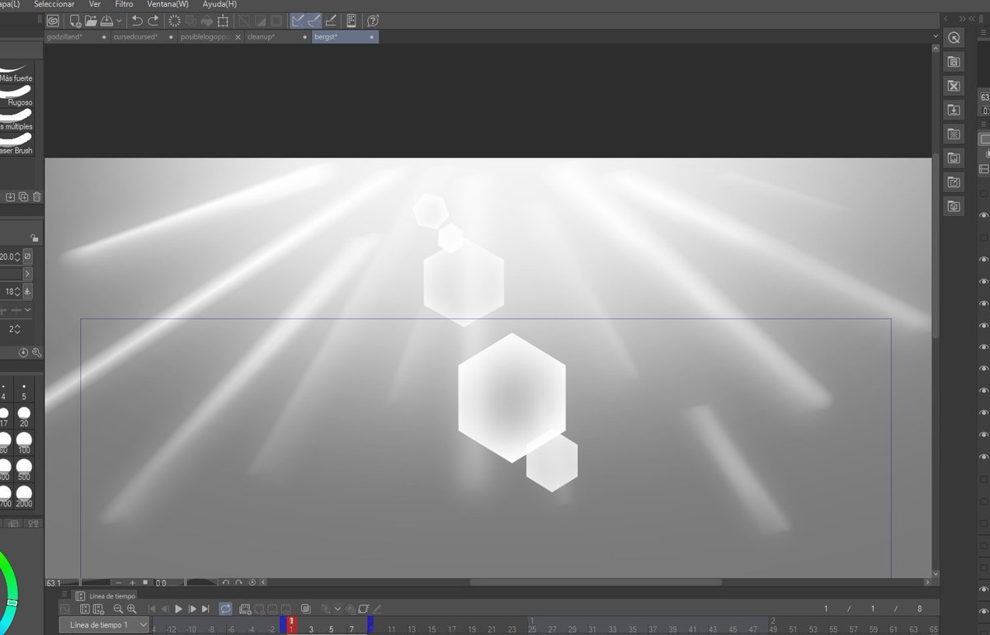This screenshot has width=990, height=635.
Task: Close the posiblelogo document tab
Action: point(238,37)
